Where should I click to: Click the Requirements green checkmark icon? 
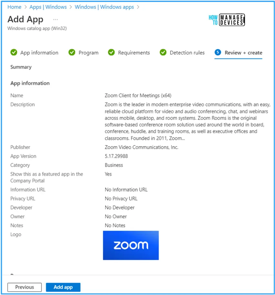111,52
